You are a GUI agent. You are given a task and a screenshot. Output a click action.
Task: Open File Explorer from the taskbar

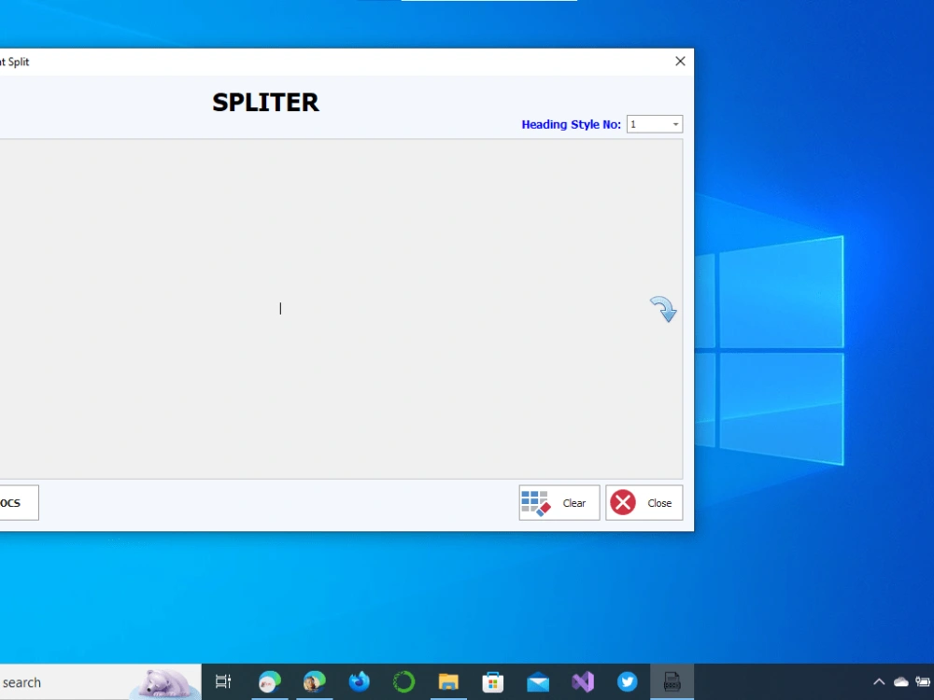(x=448, y=681)
